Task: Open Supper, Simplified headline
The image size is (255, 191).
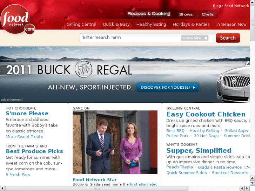Action: [x=199, y=151]
